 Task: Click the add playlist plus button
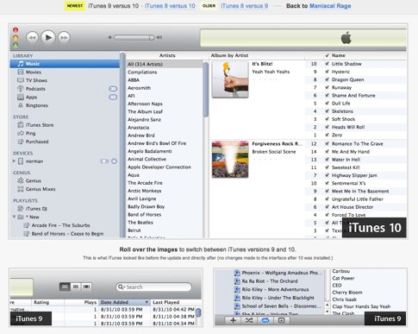(233, 320)
